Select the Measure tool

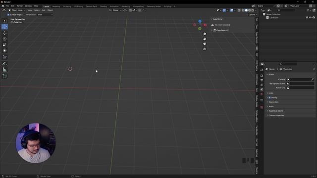pyautogui.click(x=4, y=70)
